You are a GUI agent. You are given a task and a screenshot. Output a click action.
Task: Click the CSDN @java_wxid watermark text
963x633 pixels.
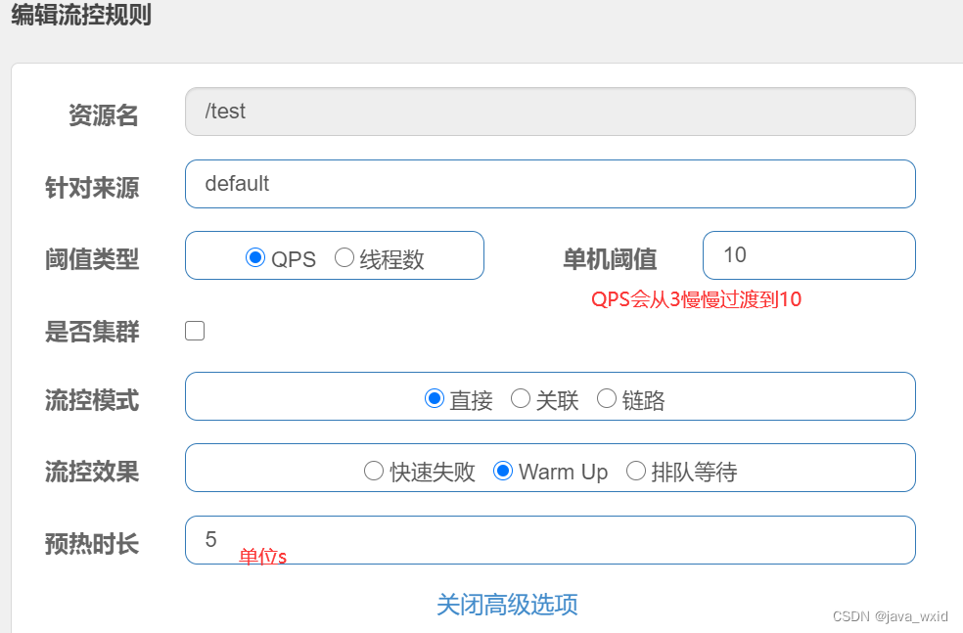click(x=893, y=616)
